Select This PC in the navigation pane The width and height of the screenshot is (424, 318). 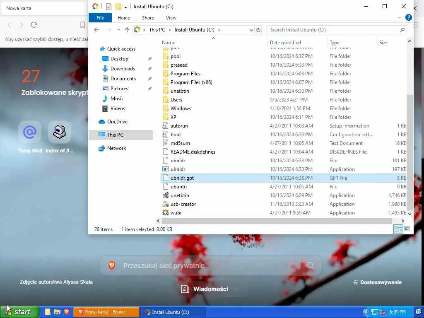click(x=115, y=135)
